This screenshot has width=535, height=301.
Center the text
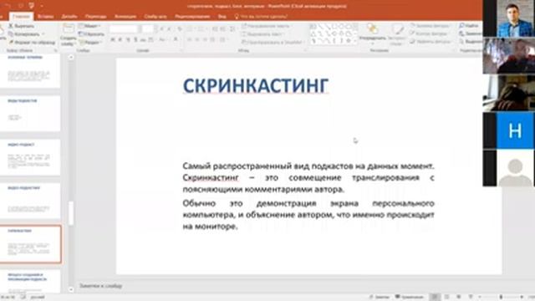(197, 40)
